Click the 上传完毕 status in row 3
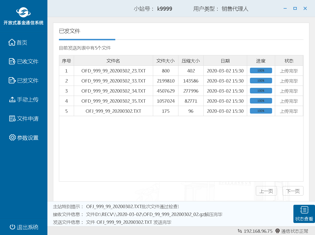The height and width of the screenshot is (235, 315). (289, 91)
